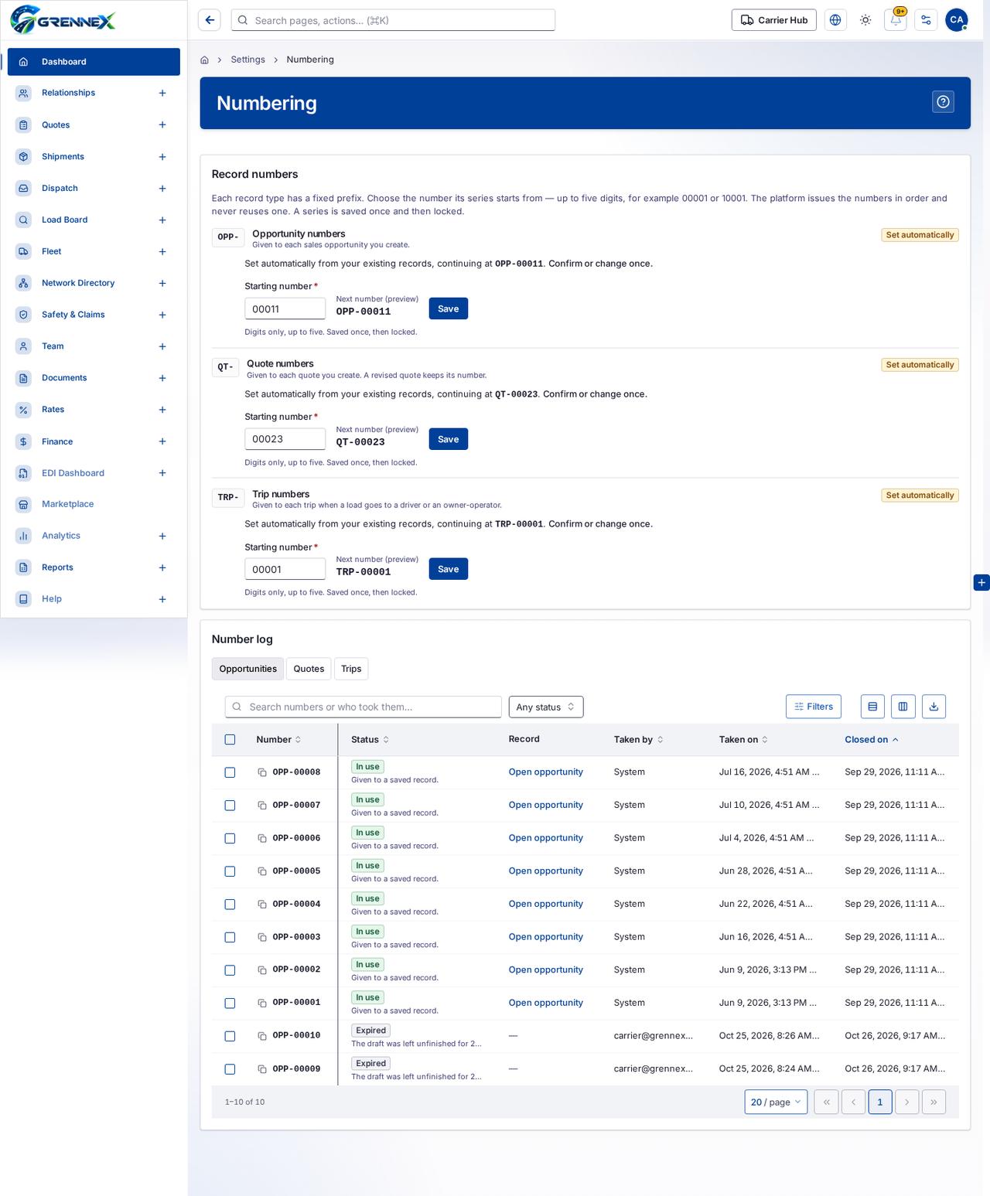Click the Open opportunity link for OPP-00007
Viewport: 990px width, 1196px height.
pos(546,805)
